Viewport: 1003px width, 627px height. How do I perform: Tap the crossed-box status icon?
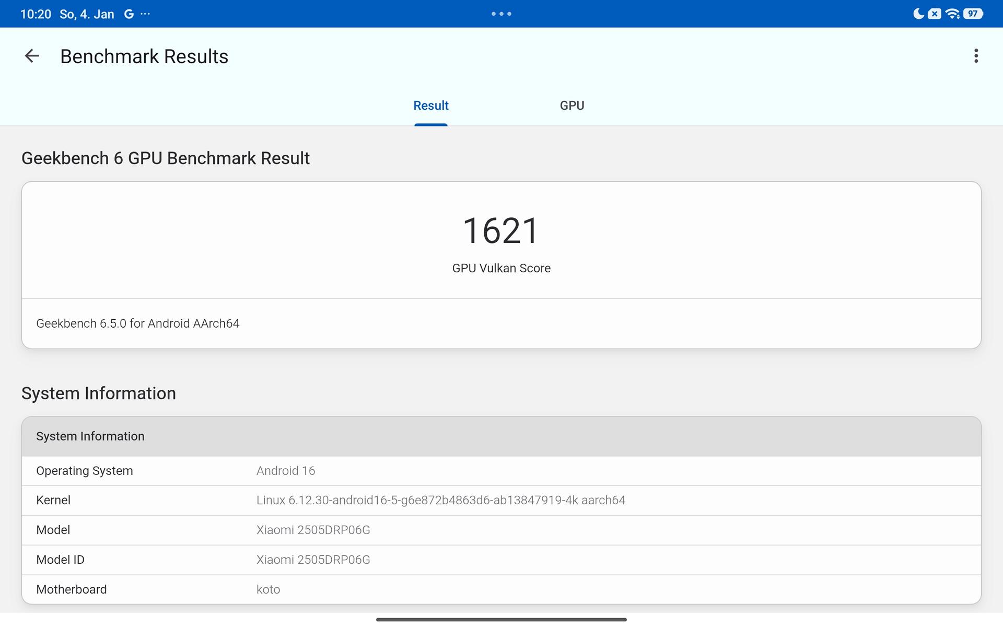(x=935, y=14)
